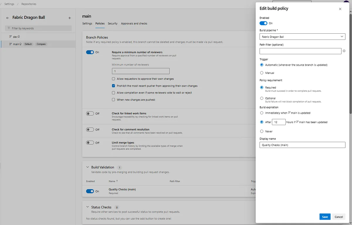352x225 pixels.
Task: Click the main branch icon in sidebar
Action: point(11,44)
